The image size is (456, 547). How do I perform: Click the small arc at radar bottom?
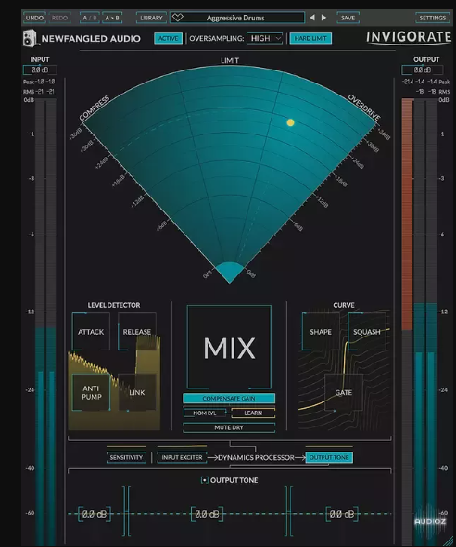pos(230,272)
